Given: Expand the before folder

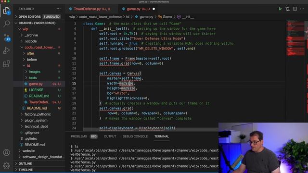Looking at the screenshot, I should 39,60.
